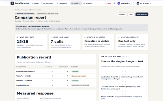Viewport: 163px width, 101px height.
Task: Click the 'What went out?' 15/16 card
Action: click(x=31, y=42)
